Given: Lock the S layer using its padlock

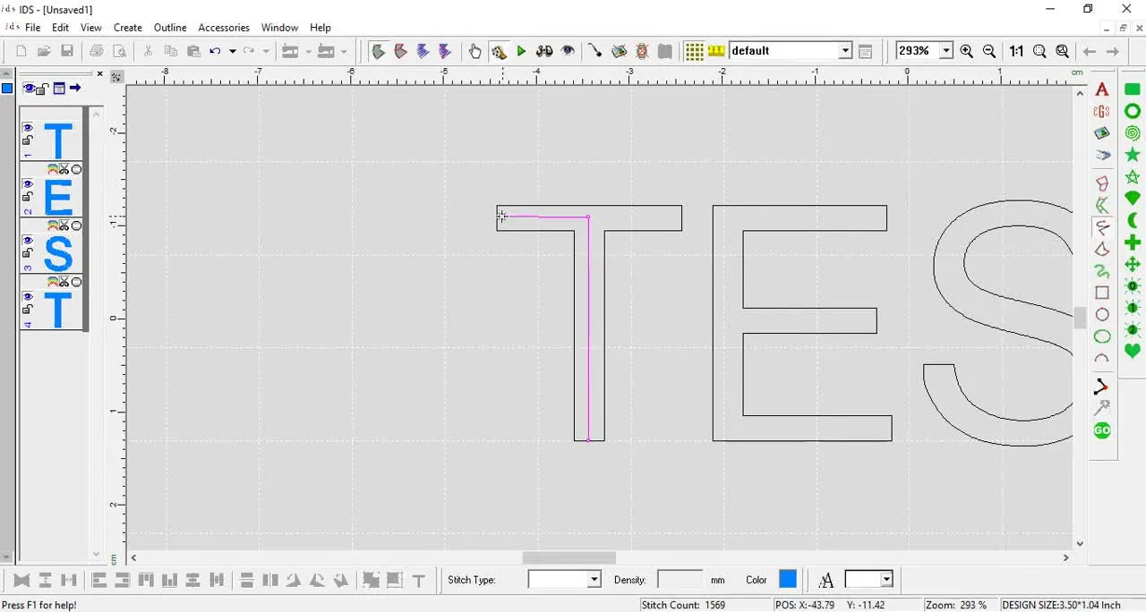Looking at the screenshot, I should point(27,253).
